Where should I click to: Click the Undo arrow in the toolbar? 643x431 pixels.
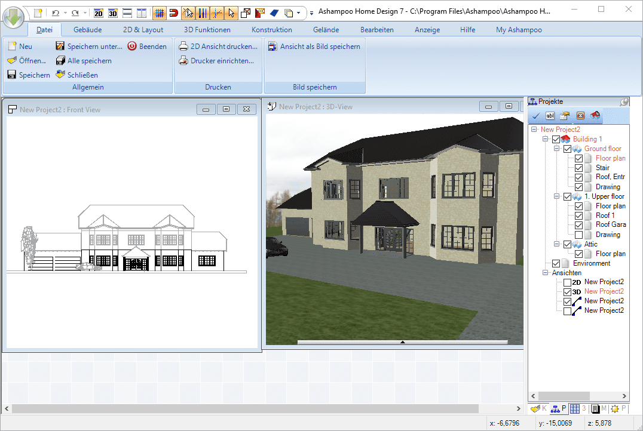(57, 12)
